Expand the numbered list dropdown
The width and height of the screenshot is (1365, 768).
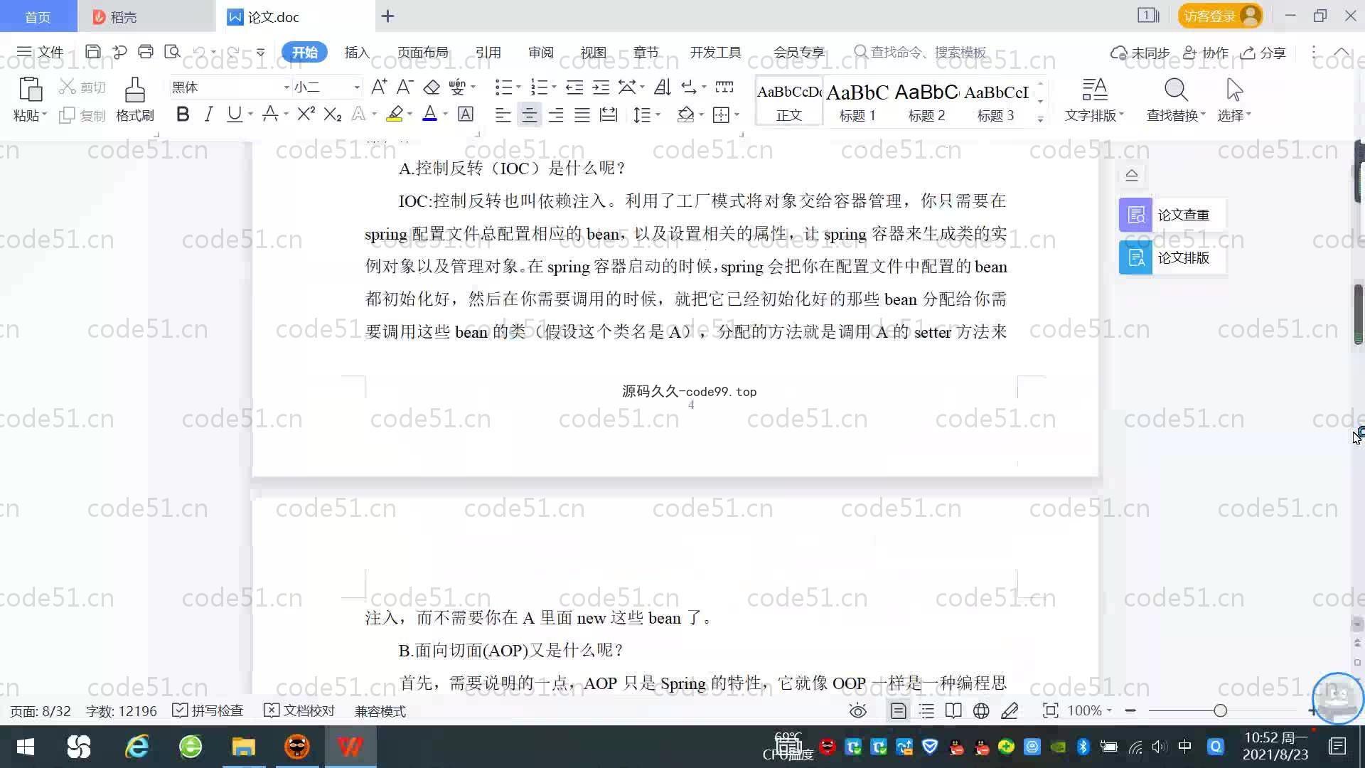(553, 87)
